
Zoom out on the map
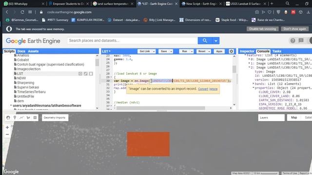7,134
